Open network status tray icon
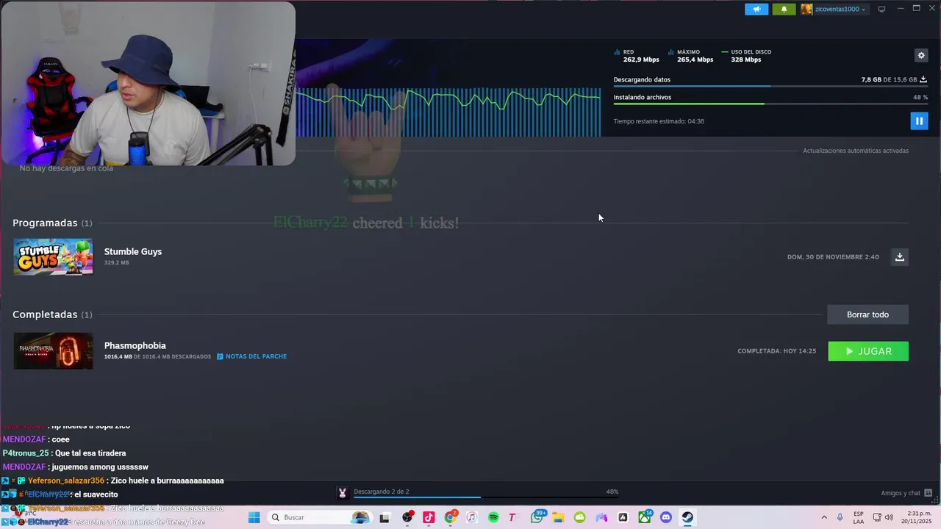The height and width of the screenshot is (529, 941). (877, 517)
